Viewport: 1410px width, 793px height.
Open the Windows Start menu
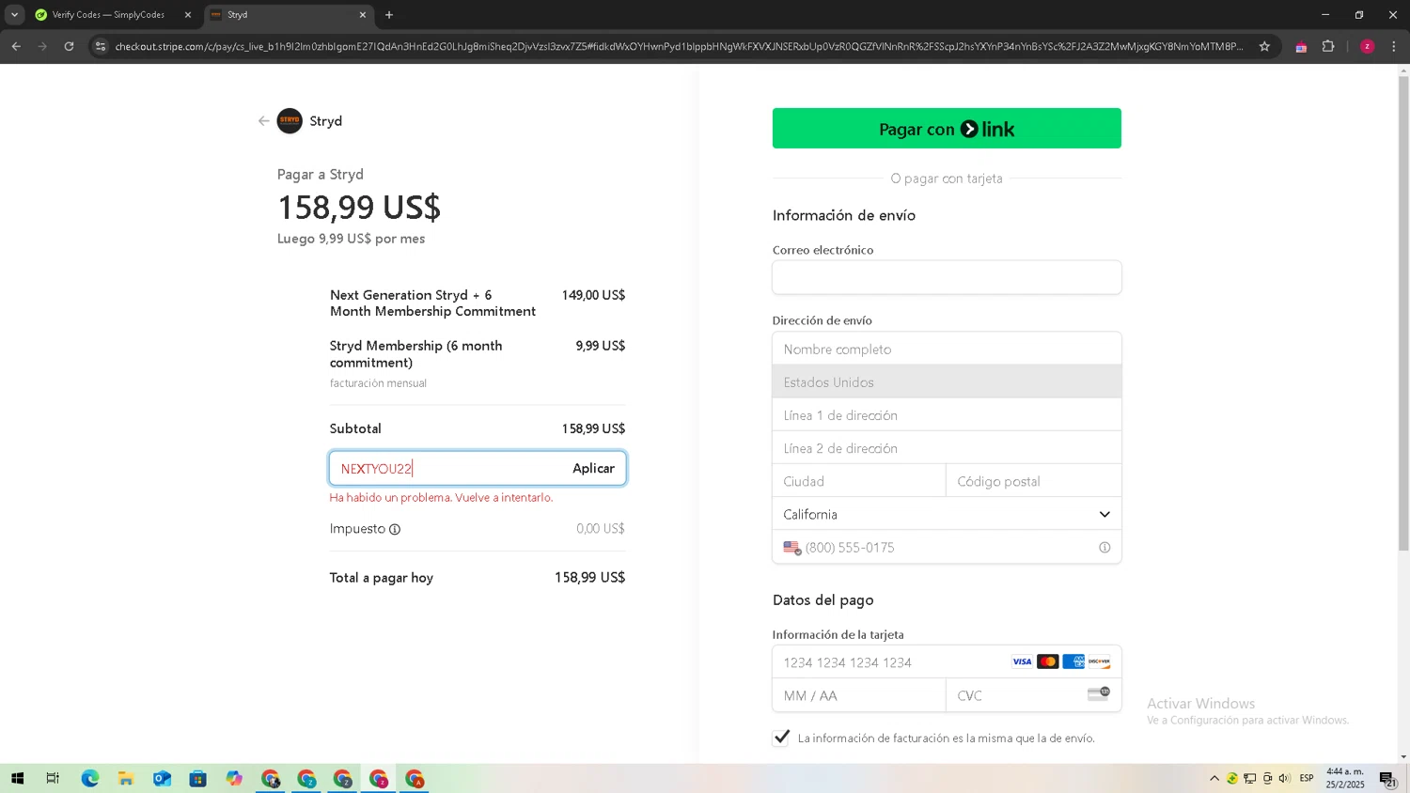coord(17,778)
